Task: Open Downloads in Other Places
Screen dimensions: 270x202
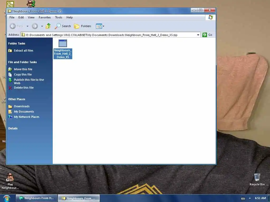Action: 22,106
